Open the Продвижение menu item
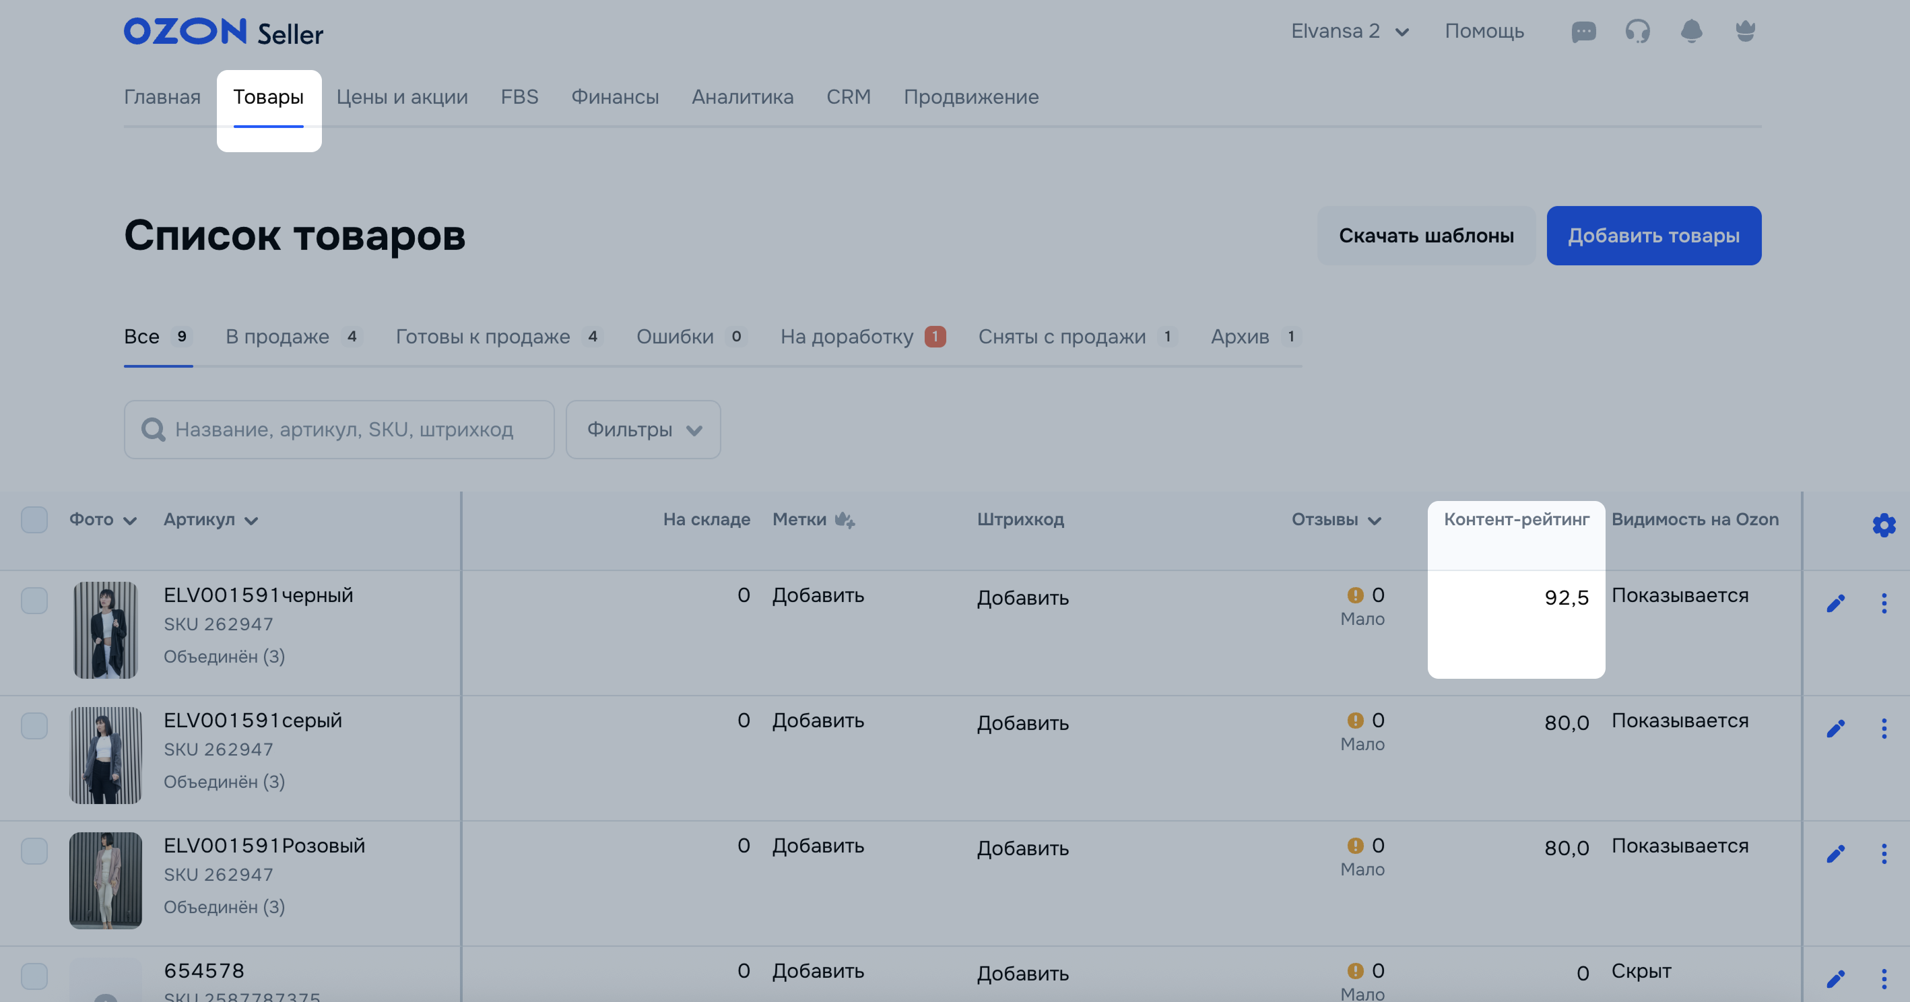Screen dimensions: 1910x1002 (x=970, y=97)
